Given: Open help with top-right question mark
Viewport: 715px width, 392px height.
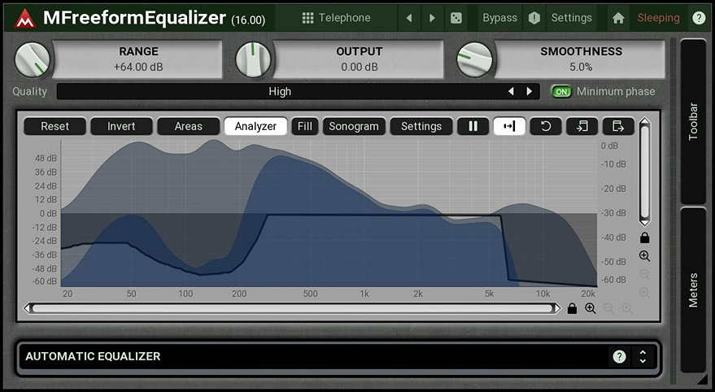Looking at the screenshot, I should pyautogui.click(x=699, y=18).
